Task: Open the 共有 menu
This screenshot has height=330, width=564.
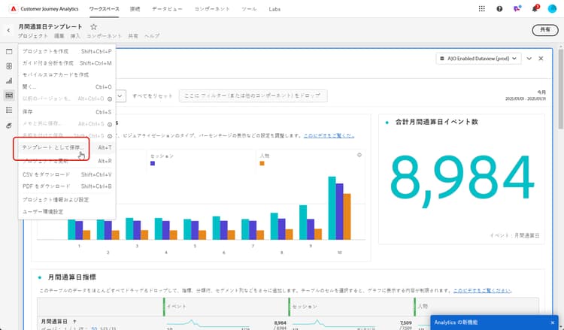Action: click(133, 36)
